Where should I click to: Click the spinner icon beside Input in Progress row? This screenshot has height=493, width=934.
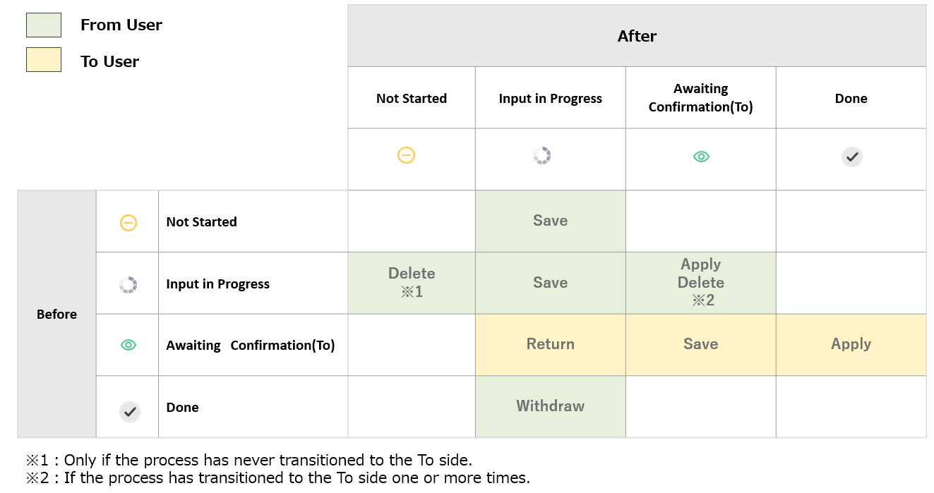pyautogui.click(x=128, y=285)
